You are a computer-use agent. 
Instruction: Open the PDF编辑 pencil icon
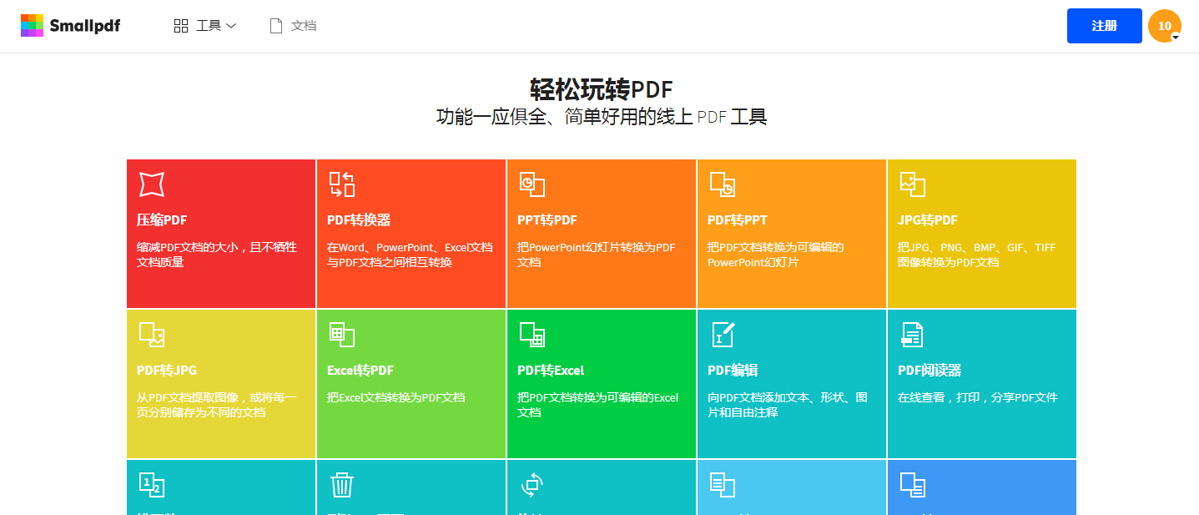pyautogui.click(x=723, y=335)
